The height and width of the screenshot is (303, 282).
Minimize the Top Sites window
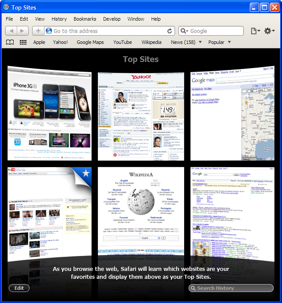tap(254, 7)
